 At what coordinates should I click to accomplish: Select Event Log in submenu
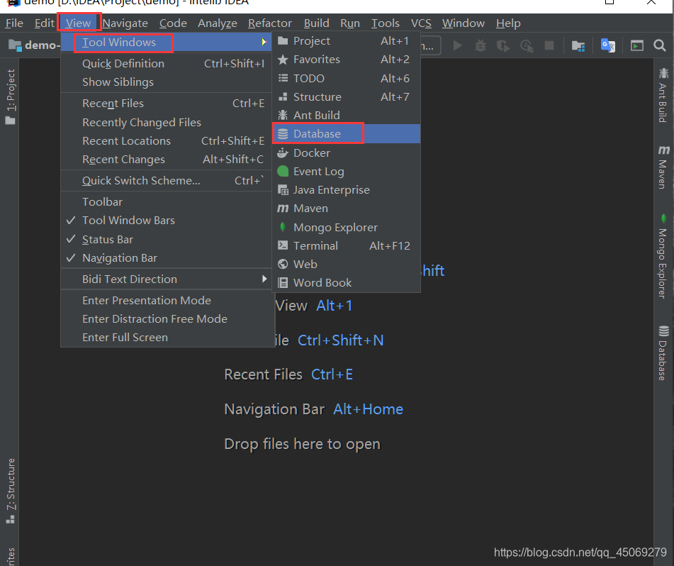(346, 171)
